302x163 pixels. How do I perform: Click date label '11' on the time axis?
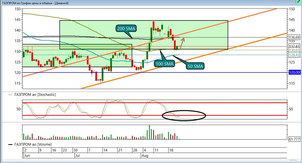pyautogui.click(x=156, y=150)
